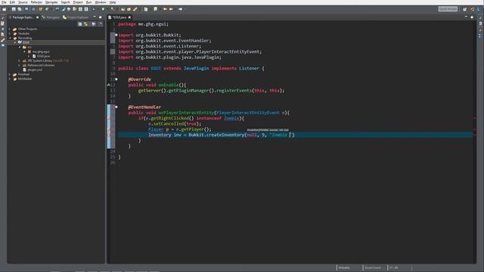Collapse All in Package Explorer toolbar
484x272 pixels.
click(x=80, y=24)
